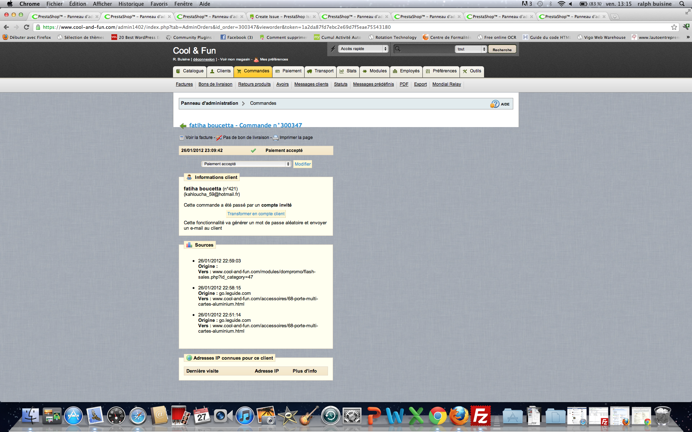Click Voir la facture link
The height and width of the screenshot is (432, 692).
[x=199, y=138]
